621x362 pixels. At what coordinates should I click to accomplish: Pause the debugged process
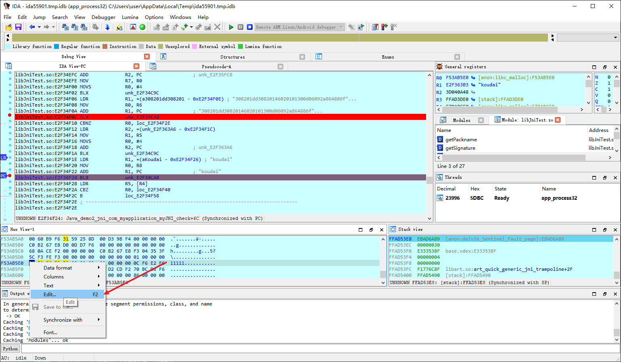coord(240,27)
